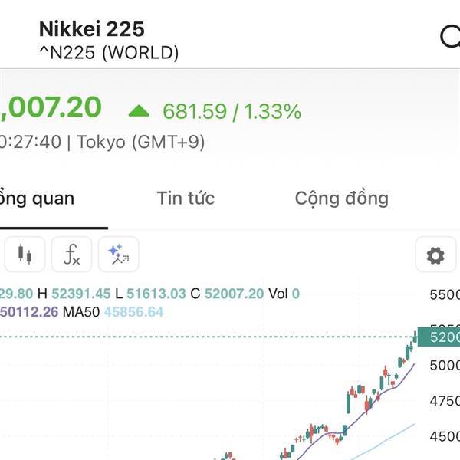Tap the 681.59 / 1.33% change value
The width and height of the screenshot is (460, 460).
coord(232,112)
